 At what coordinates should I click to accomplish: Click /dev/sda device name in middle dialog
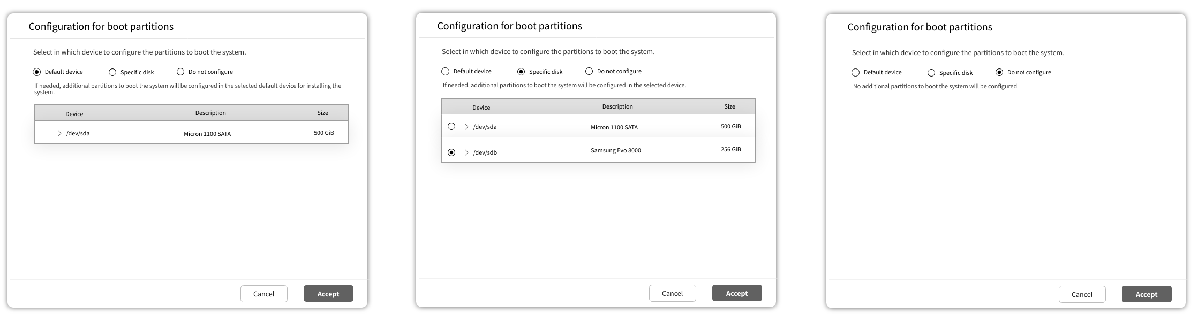pos(485,127)
